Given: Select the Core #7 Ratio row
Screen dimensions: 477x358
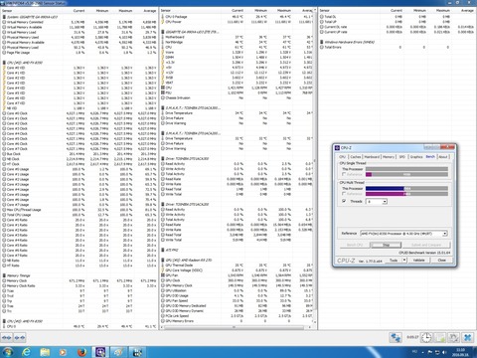Looking at the screenshot, I should click(79, 256).
